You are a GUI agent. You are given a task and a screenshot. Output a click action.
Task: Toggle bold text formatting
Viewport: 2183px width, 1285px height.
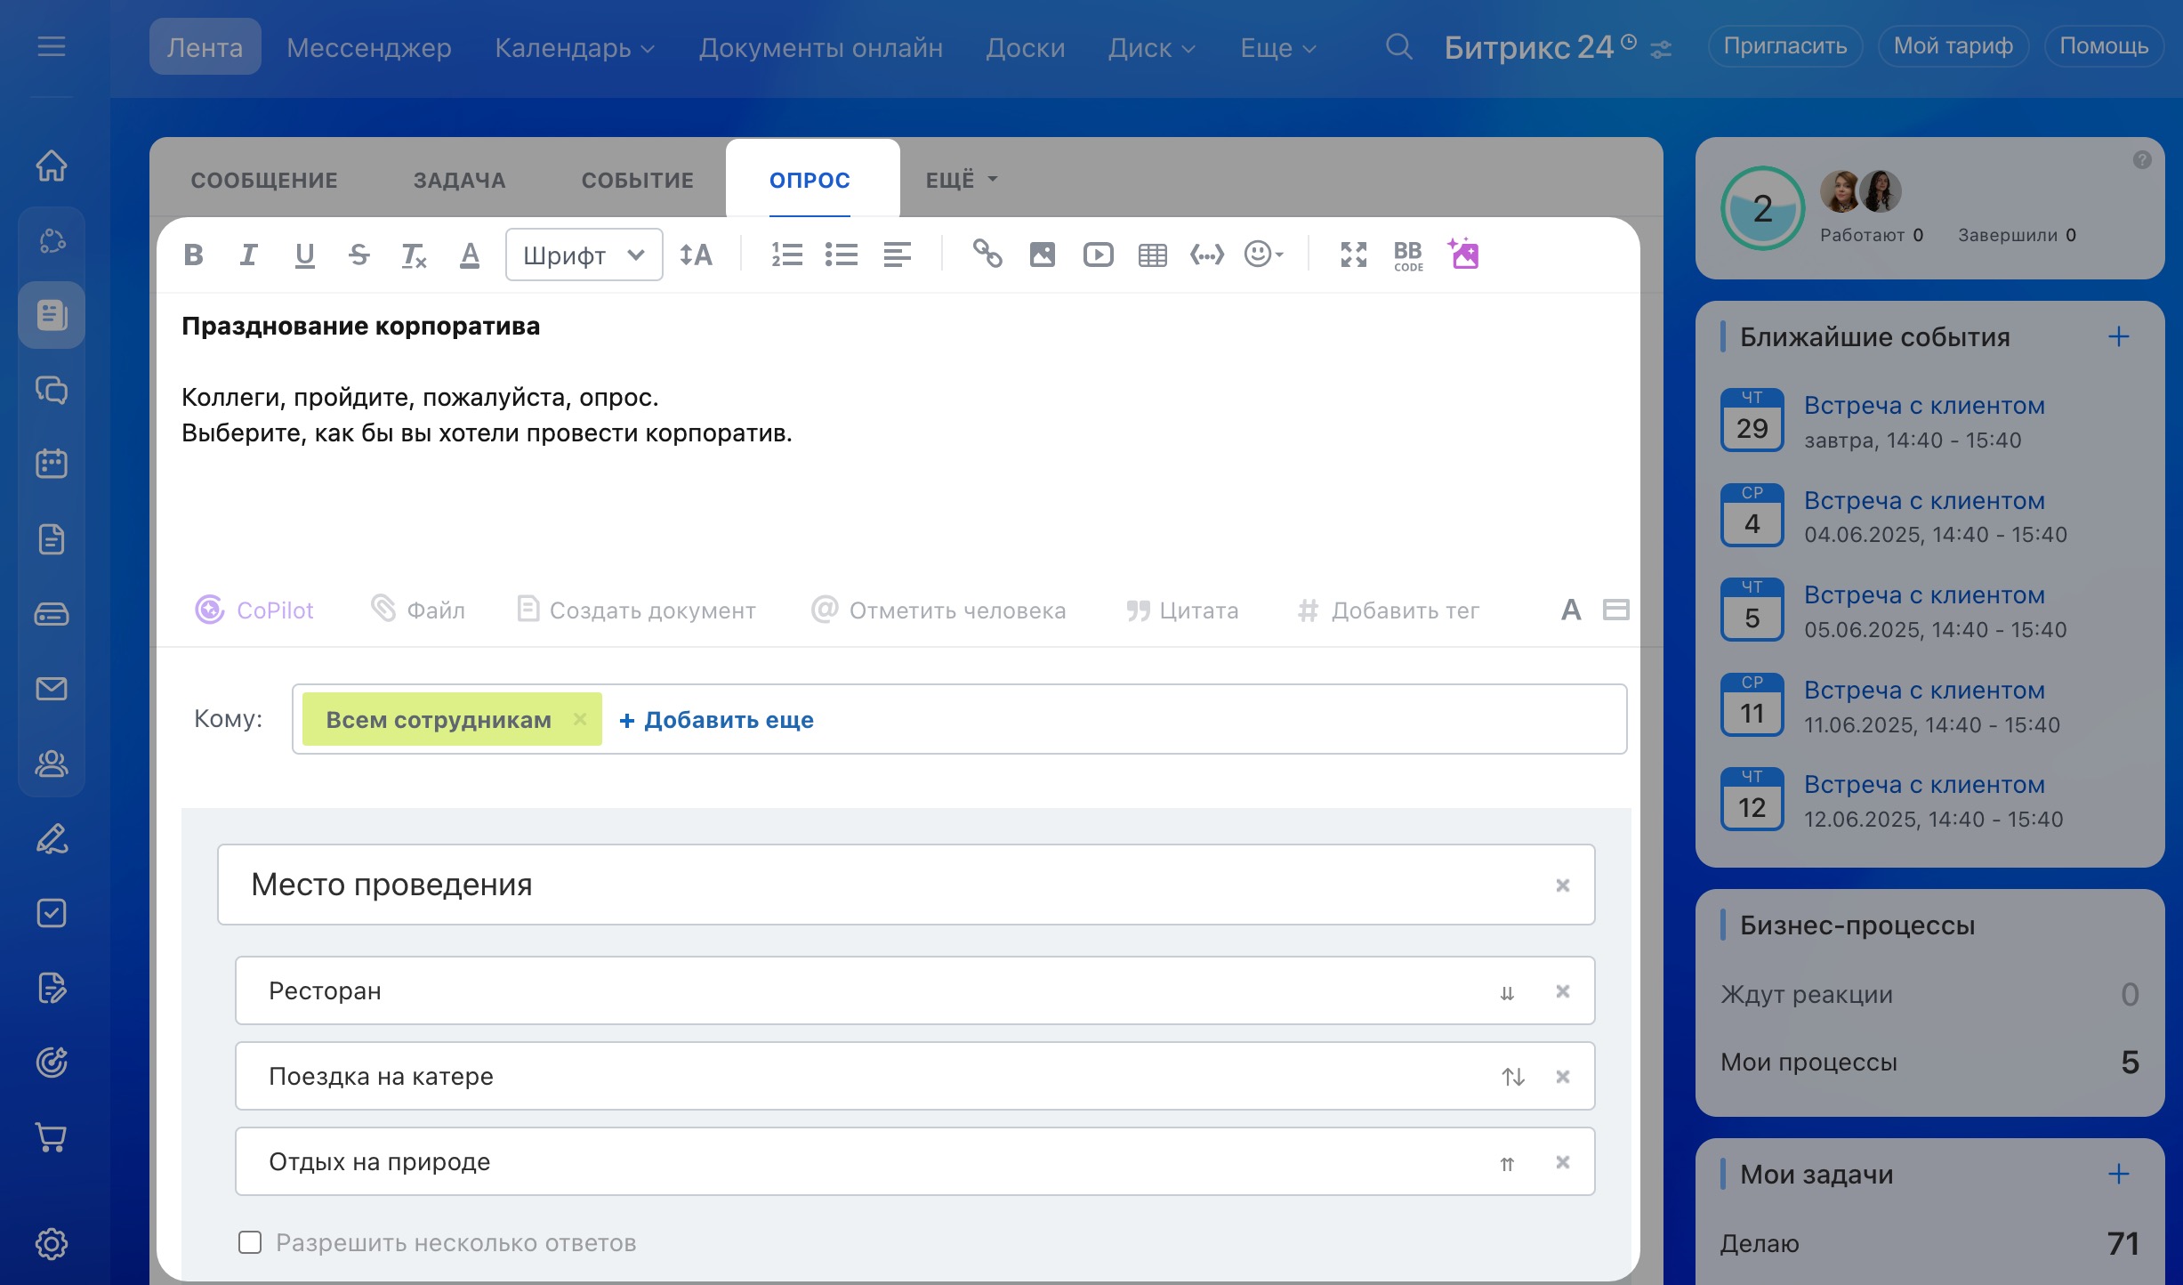click(193, 255)
